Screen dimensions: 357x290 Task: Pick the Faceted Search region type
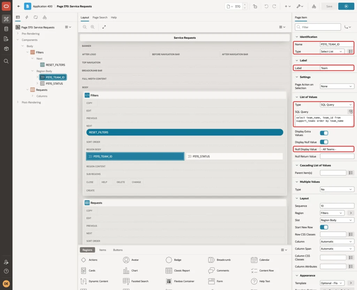136,281
